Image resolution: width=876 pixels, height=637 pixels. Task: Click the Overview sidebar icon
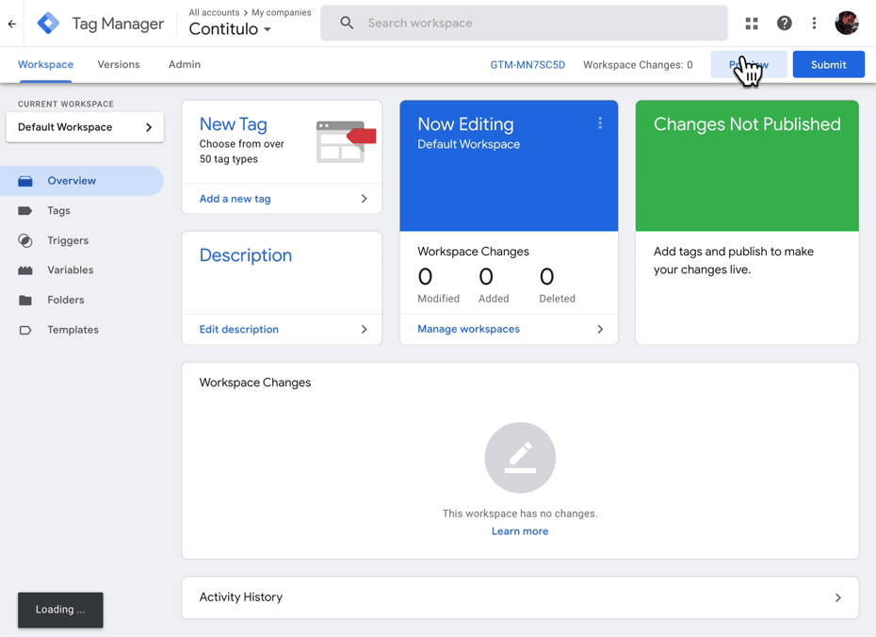click(x=25, y=181)
